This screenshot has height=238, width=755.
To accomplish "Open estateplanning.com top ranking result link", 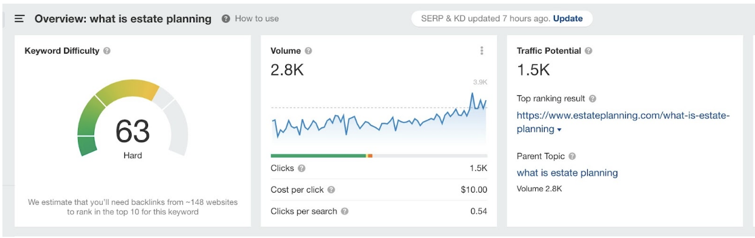I will coord(623,122).
